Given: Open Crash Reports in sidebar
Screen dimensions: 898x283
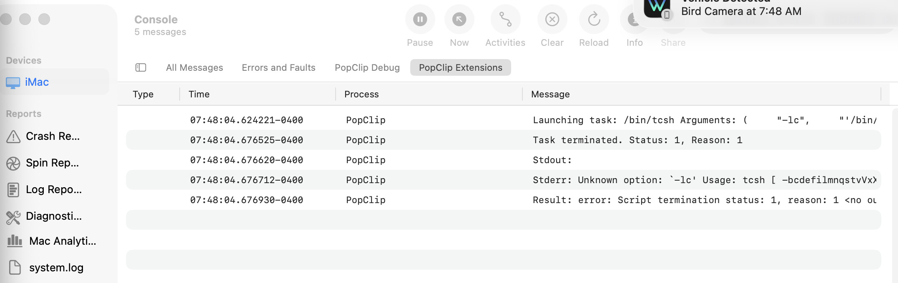Looking at the screenshot, I should 52,137.
